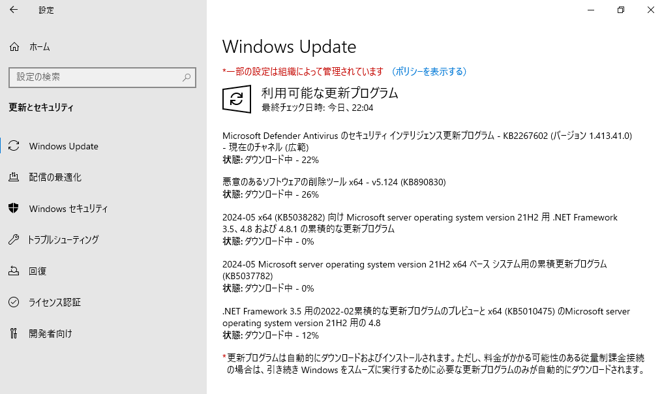Focus the 設定の検索 search box
The width and height of the screenshot is (662, 394).
click(x=102, y=77)
